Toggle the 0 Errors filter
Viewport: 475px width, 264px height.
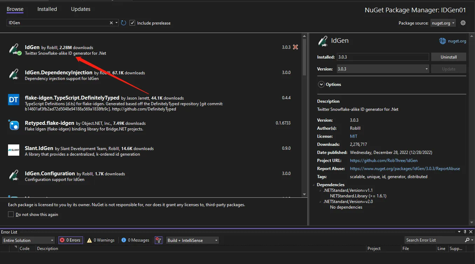tap(70, 240)
